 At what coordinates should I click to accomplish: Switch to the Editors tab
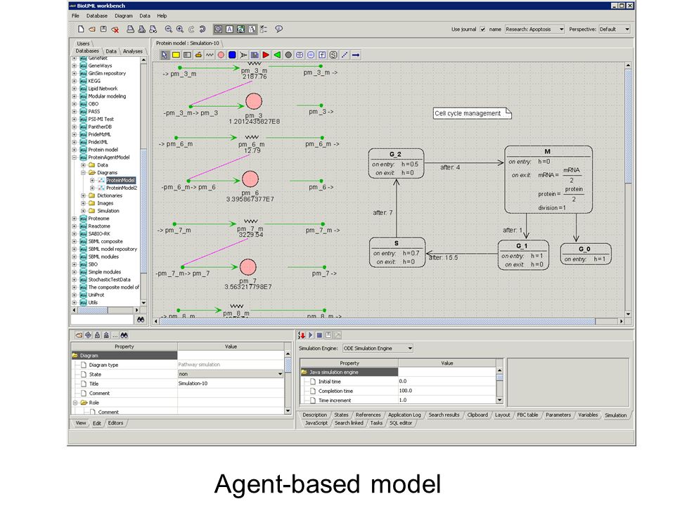point(115,423)
